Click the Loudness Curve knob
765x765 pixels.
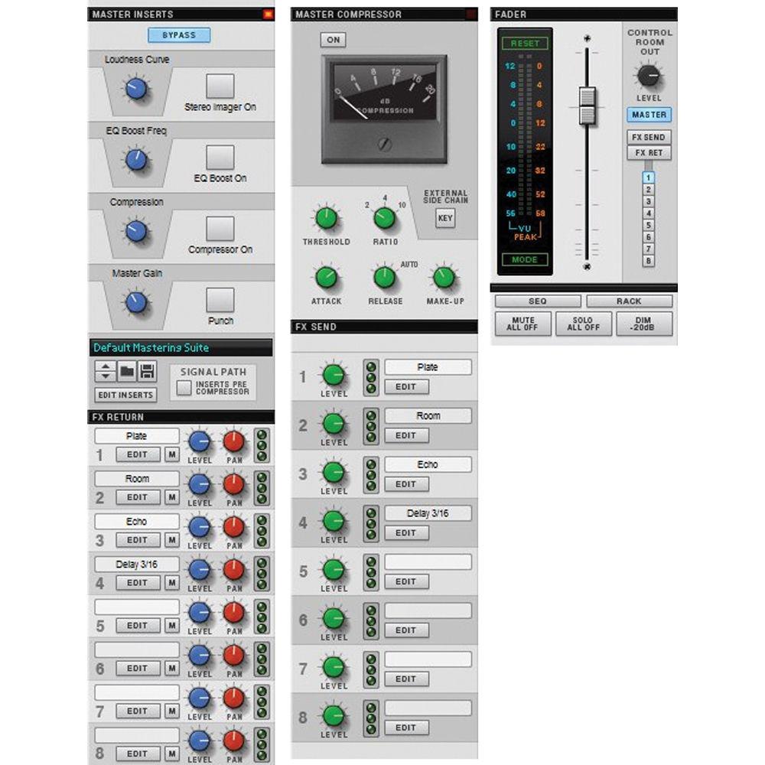pos(136,88)
